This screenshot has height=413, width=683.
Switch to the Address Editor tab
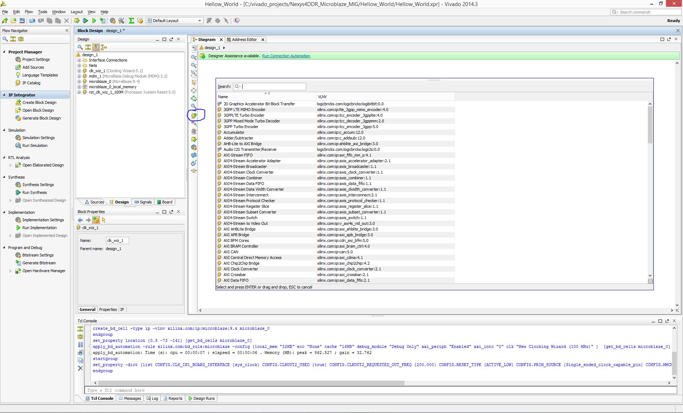coord(244,39)
